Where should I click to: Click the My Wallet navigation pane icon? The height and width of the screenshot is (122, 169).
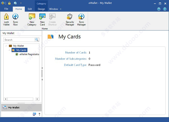(5, 108)
